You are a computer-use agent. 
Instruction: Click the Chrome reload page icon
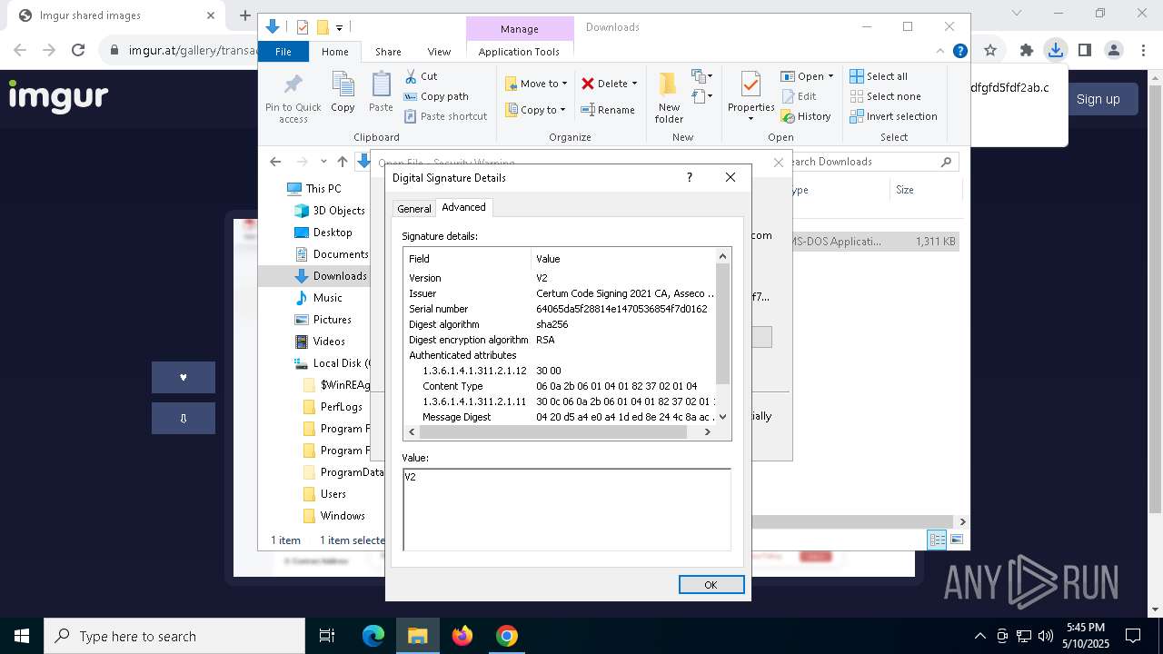[78, 51]
